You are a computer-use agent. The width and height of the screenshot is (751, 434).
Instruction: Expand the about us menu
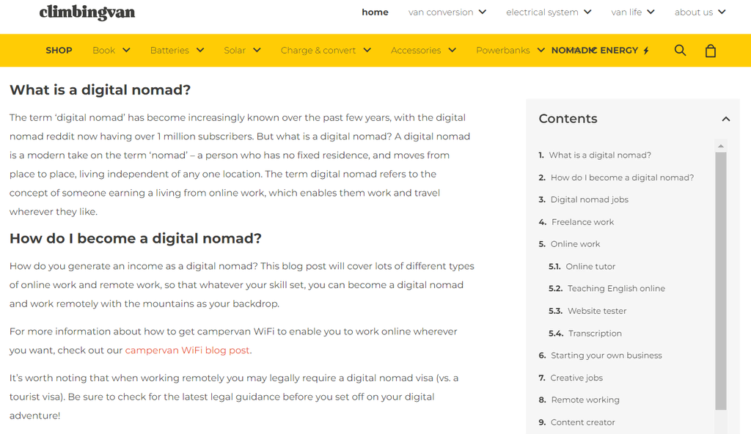[700, 12]
